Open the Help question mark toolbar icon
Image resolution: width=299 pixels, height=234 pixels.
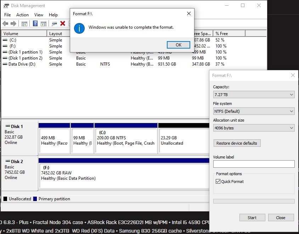[35, 24]
